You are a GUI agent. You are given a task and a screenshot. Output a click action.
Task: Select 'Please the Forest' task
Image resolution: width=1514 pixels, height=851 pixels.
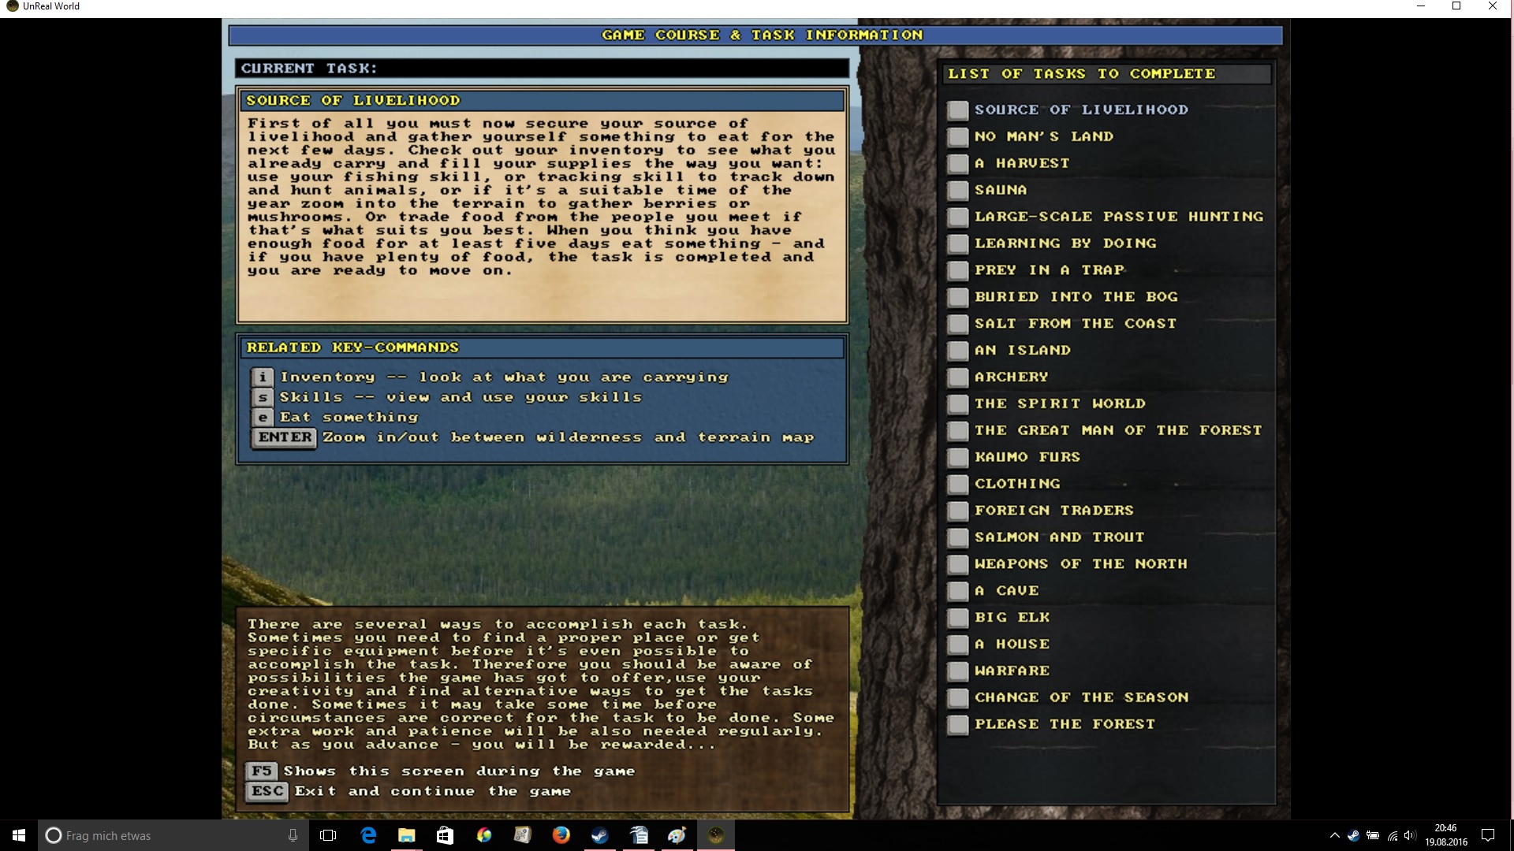click(1065, 726)
